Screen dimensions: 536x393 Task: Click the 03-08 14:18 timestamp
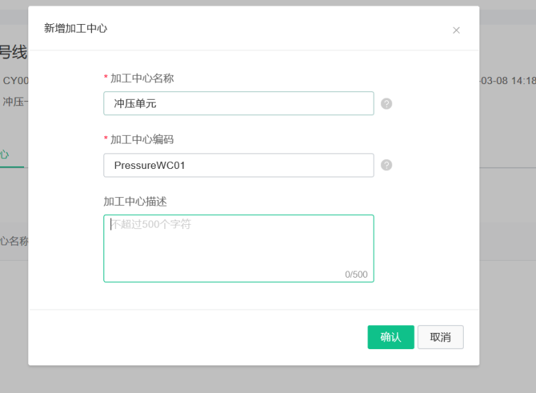[508, 81]
